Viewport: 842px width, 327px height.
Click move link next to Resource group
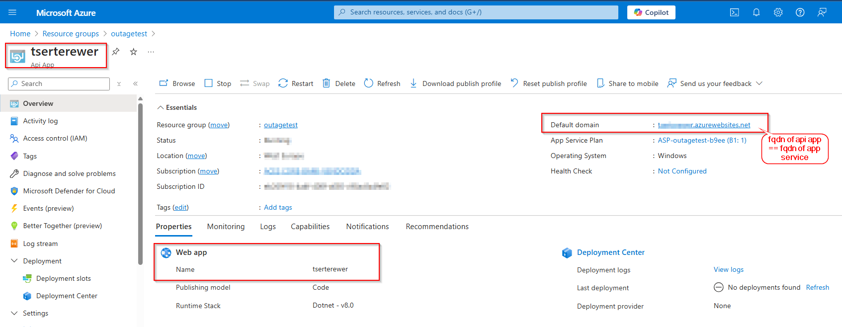click(x=219, y=125)
